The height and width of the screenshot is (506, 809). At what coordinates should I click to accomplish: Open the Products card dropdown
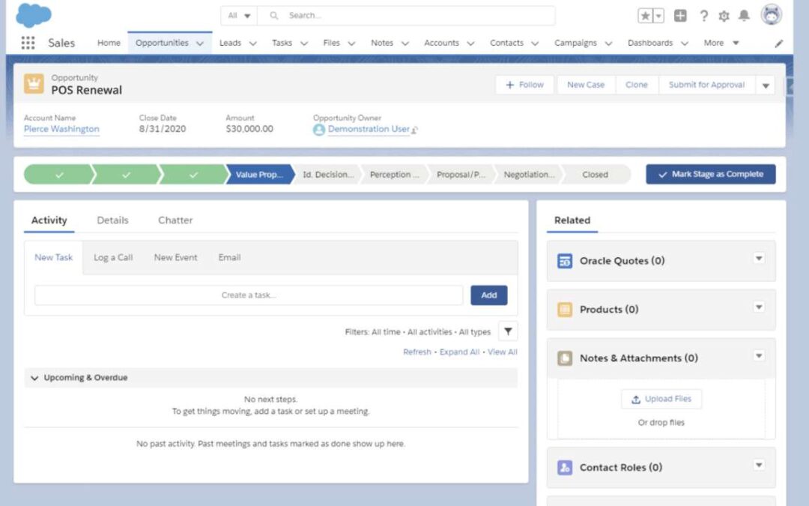[x=759, y=307]
